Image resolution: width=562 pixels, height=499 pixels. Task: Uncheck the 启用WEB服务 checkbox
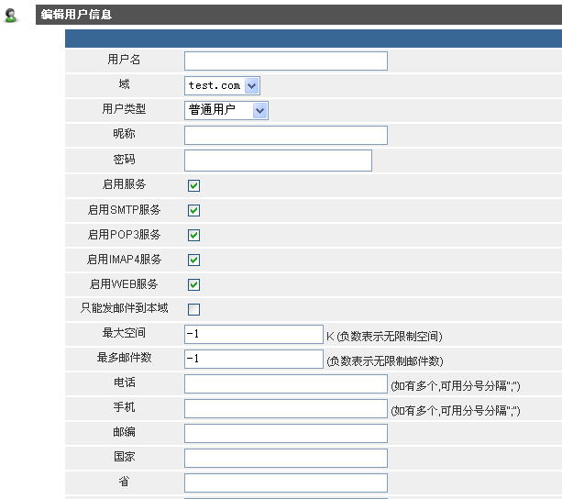coord(193,284)
